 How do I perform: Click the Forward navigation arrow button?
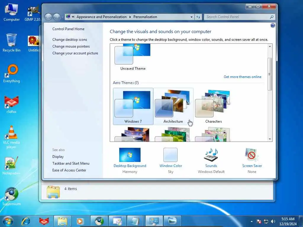[x=57, y=17]
